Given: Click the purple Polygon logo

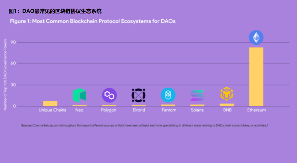Looking at the screenshot, I should click(109, 95).
